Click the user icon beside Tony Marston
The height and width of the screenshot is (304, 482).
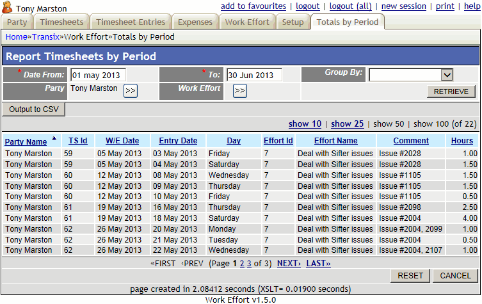6,8
